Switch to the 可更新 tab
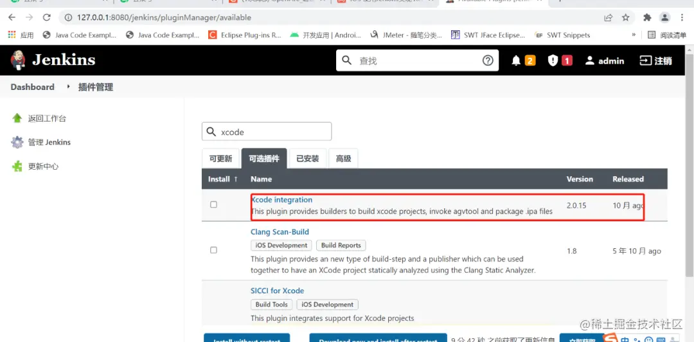This screenshot has height=342, width=694. [220, 159]
